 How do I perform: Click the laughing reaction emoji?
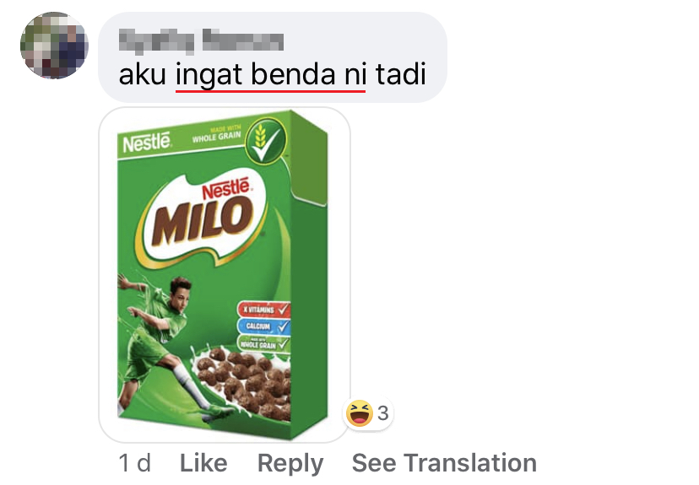point(360,412)
